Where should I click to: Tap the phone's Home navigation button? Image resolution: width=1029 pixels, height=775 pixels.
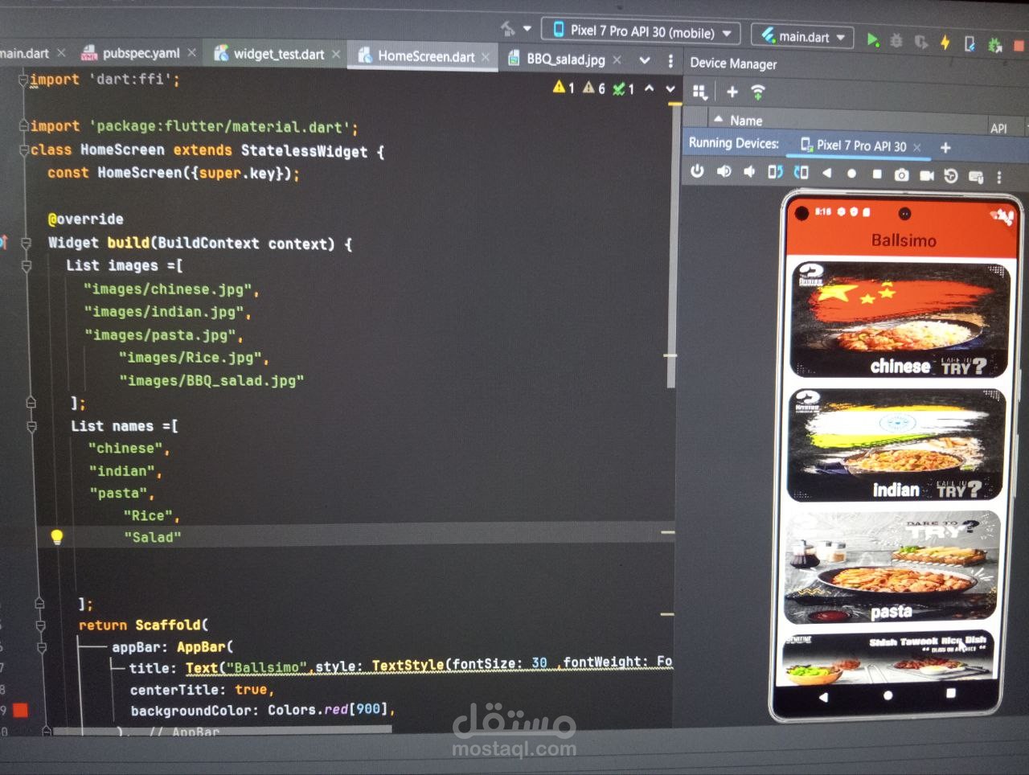(x=888, y=695)
